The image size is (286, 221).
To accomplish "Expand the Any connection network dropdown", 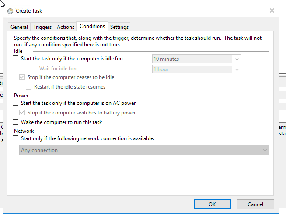I will click(265, 150).
